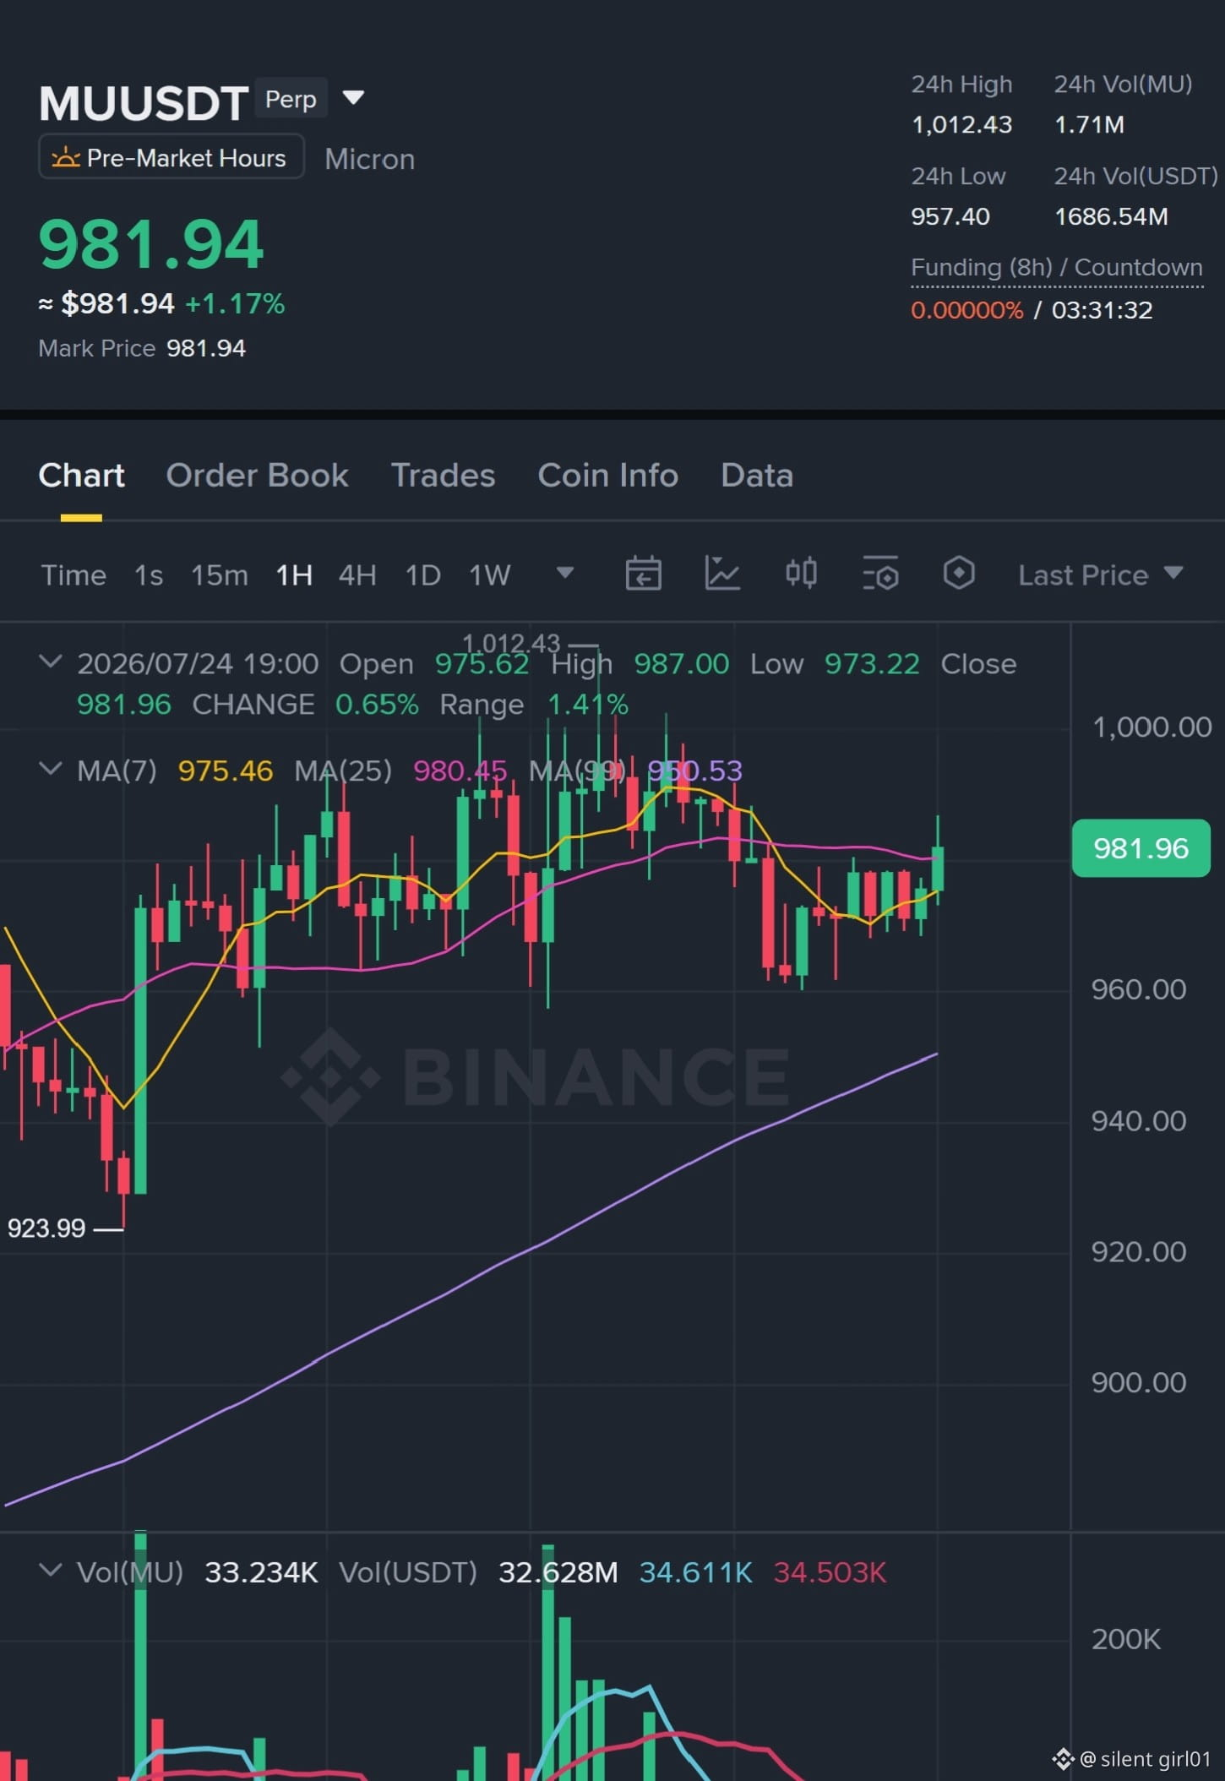
Task: Tap the 03:31:32 funding countdown
Action: tap(1102, 310)
